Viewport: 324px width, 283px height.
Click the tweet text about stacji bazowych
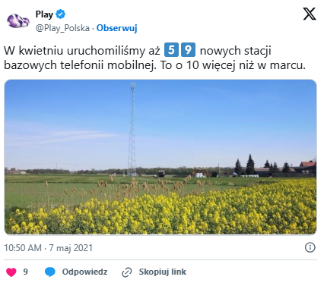click(x=155, y=58)
